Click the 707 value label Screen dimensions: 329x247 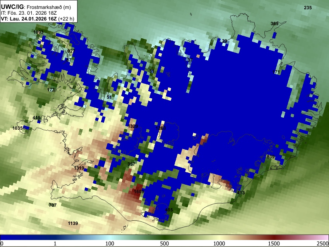point(53,205)
